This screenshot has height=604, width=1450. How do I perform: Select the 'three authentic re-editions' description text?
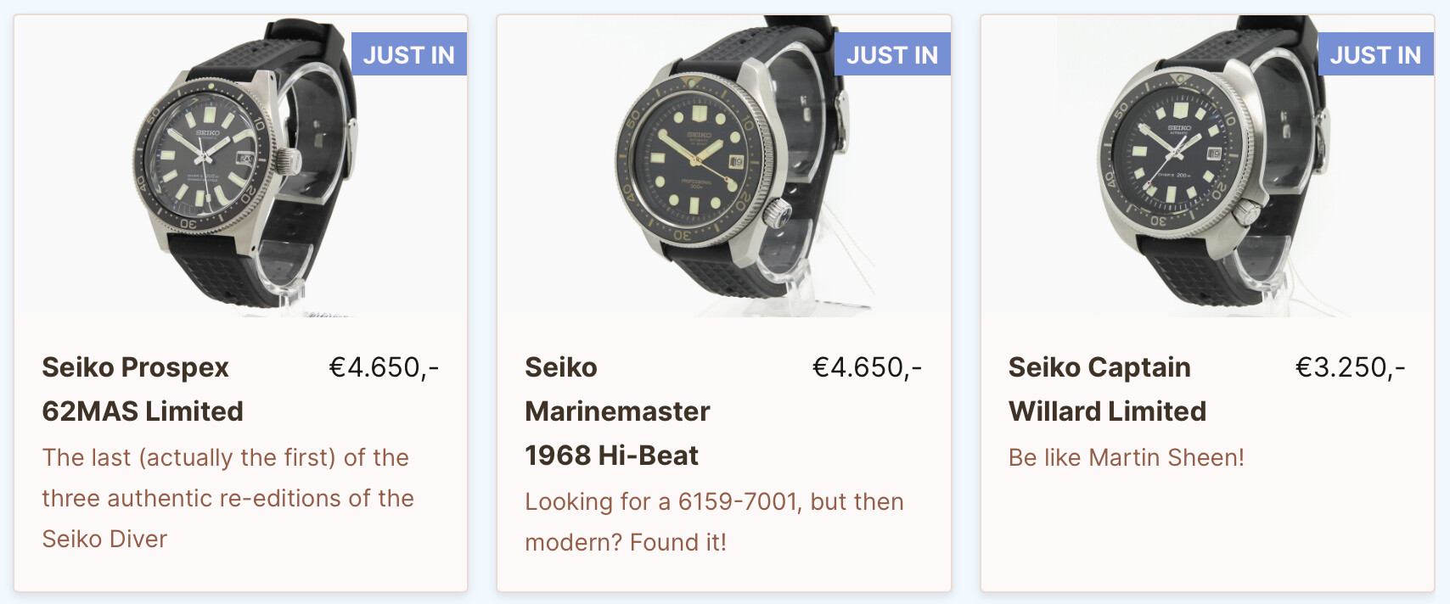228,498
